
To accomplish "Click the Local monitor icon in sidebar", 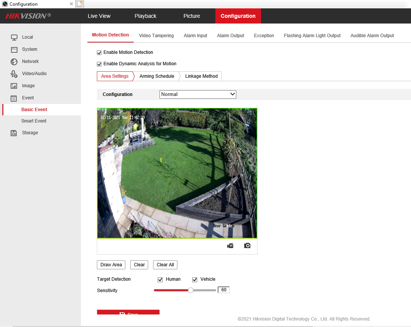I will pos(14,37).
